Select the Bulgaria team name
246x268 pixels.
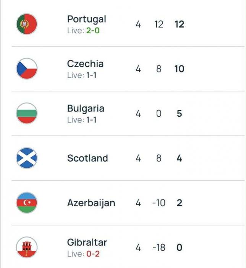(x=86, y=108)
